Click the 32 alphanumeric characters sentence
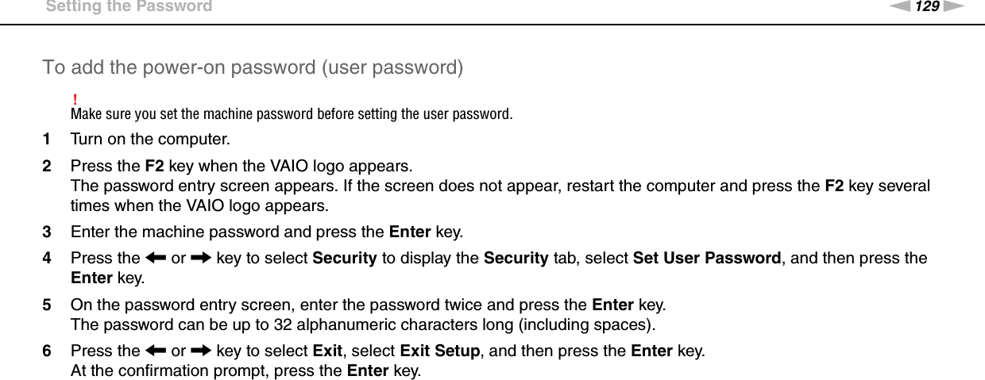This screenshot has width=985, height=380. pos(363,324)
